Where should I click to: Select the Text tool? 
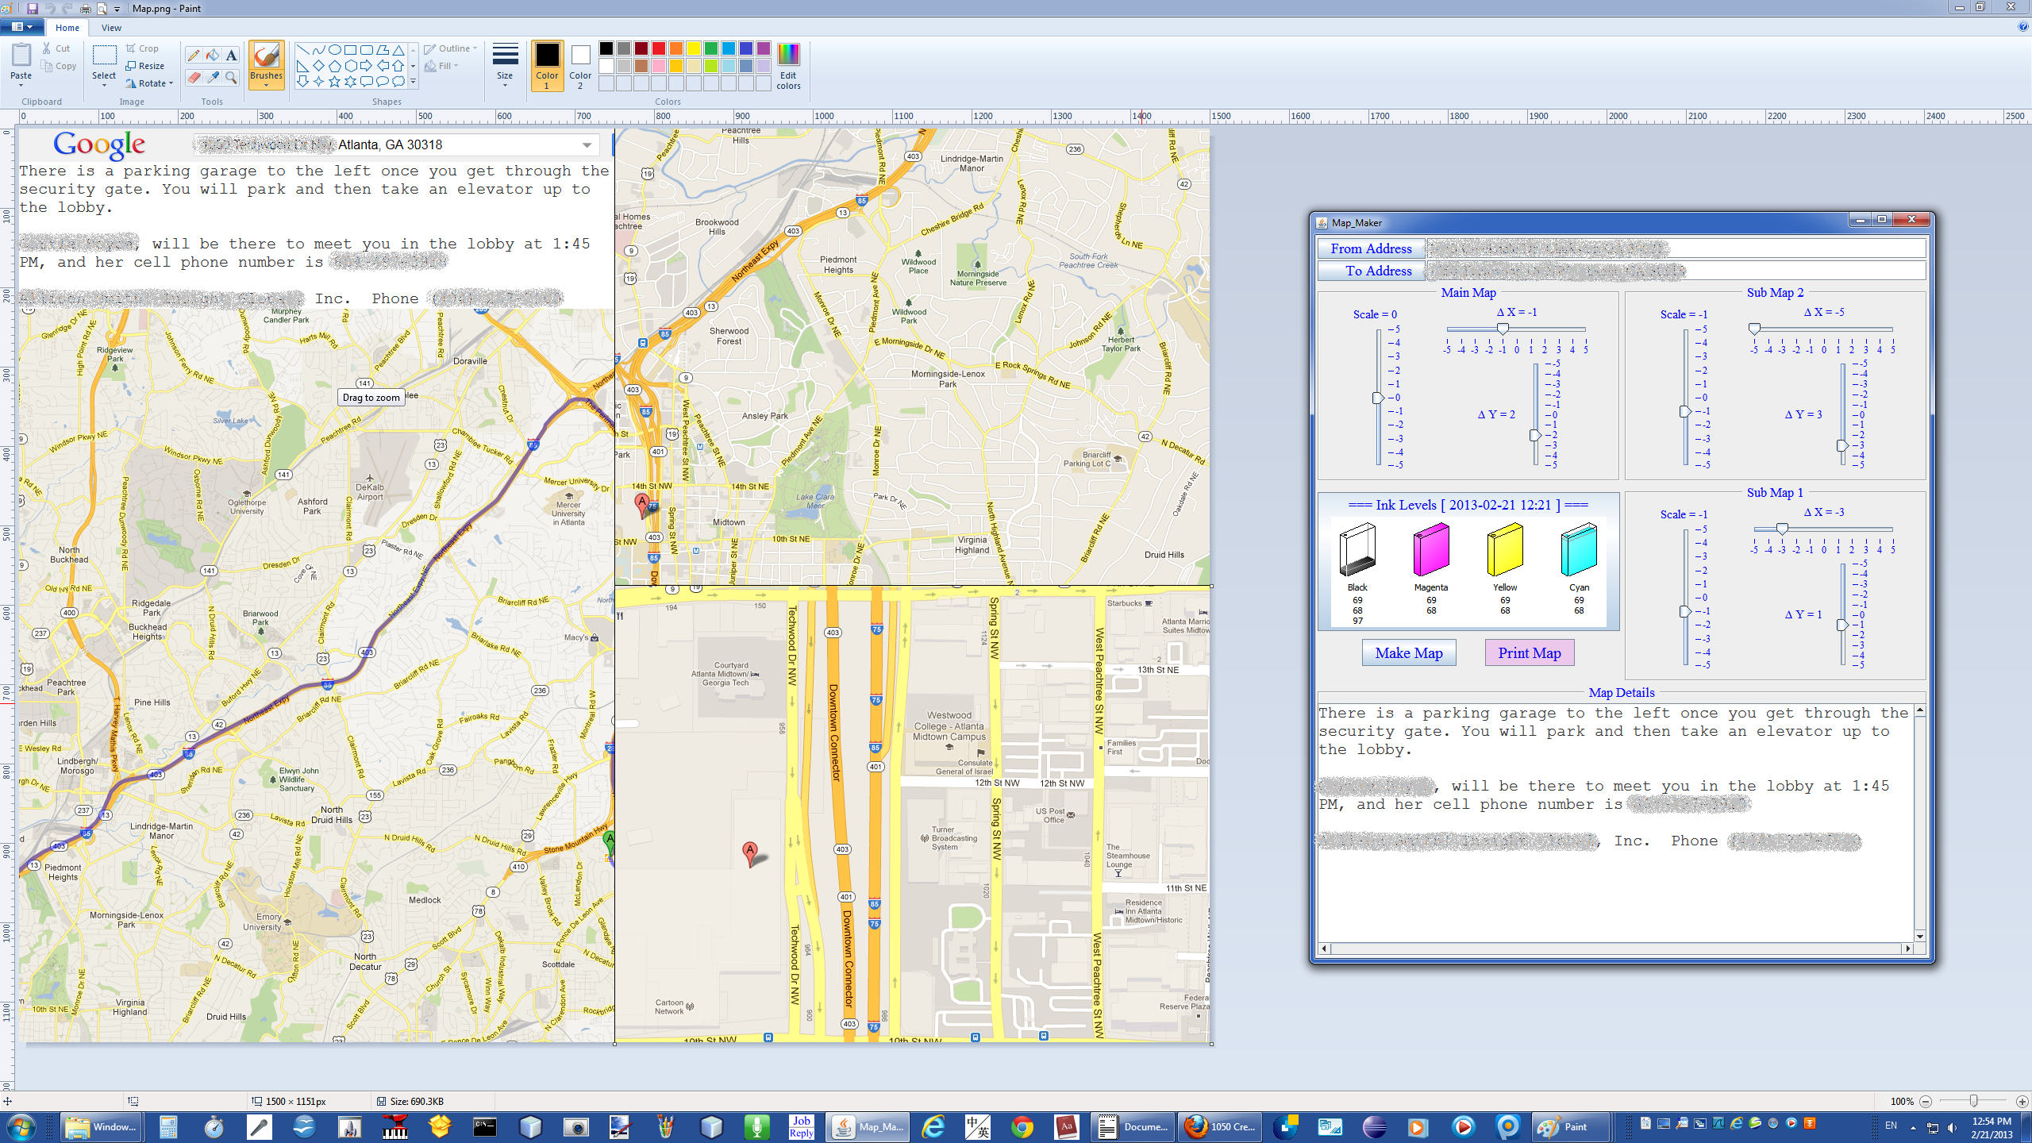click(x=231, y=55)
